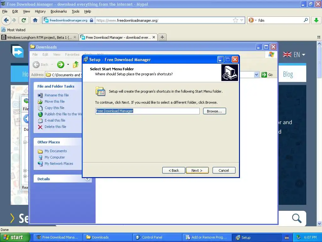Click the large magnifier search icon on the webpage
The height and width of the screenshot is (242, 322).
click(297, 218)
